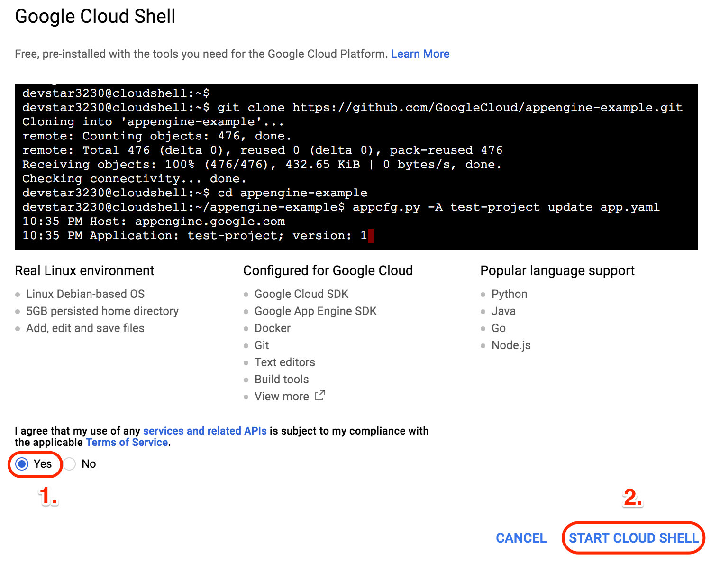This screenshot has height=574, width=711.
Task: Click the Real Linux environment heading
Action: [x=84, y=270]
